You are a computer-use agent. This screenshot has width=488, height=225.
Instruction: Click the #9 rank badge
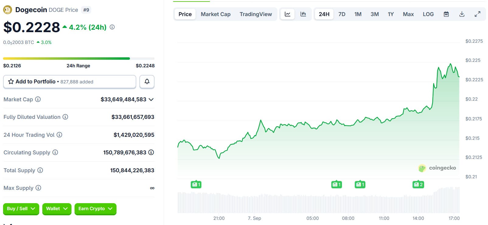click(86, 10)
